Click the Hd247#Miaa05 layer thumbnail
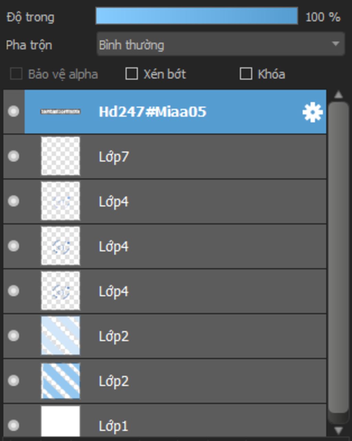352x441 pixels. click(60, 111)
